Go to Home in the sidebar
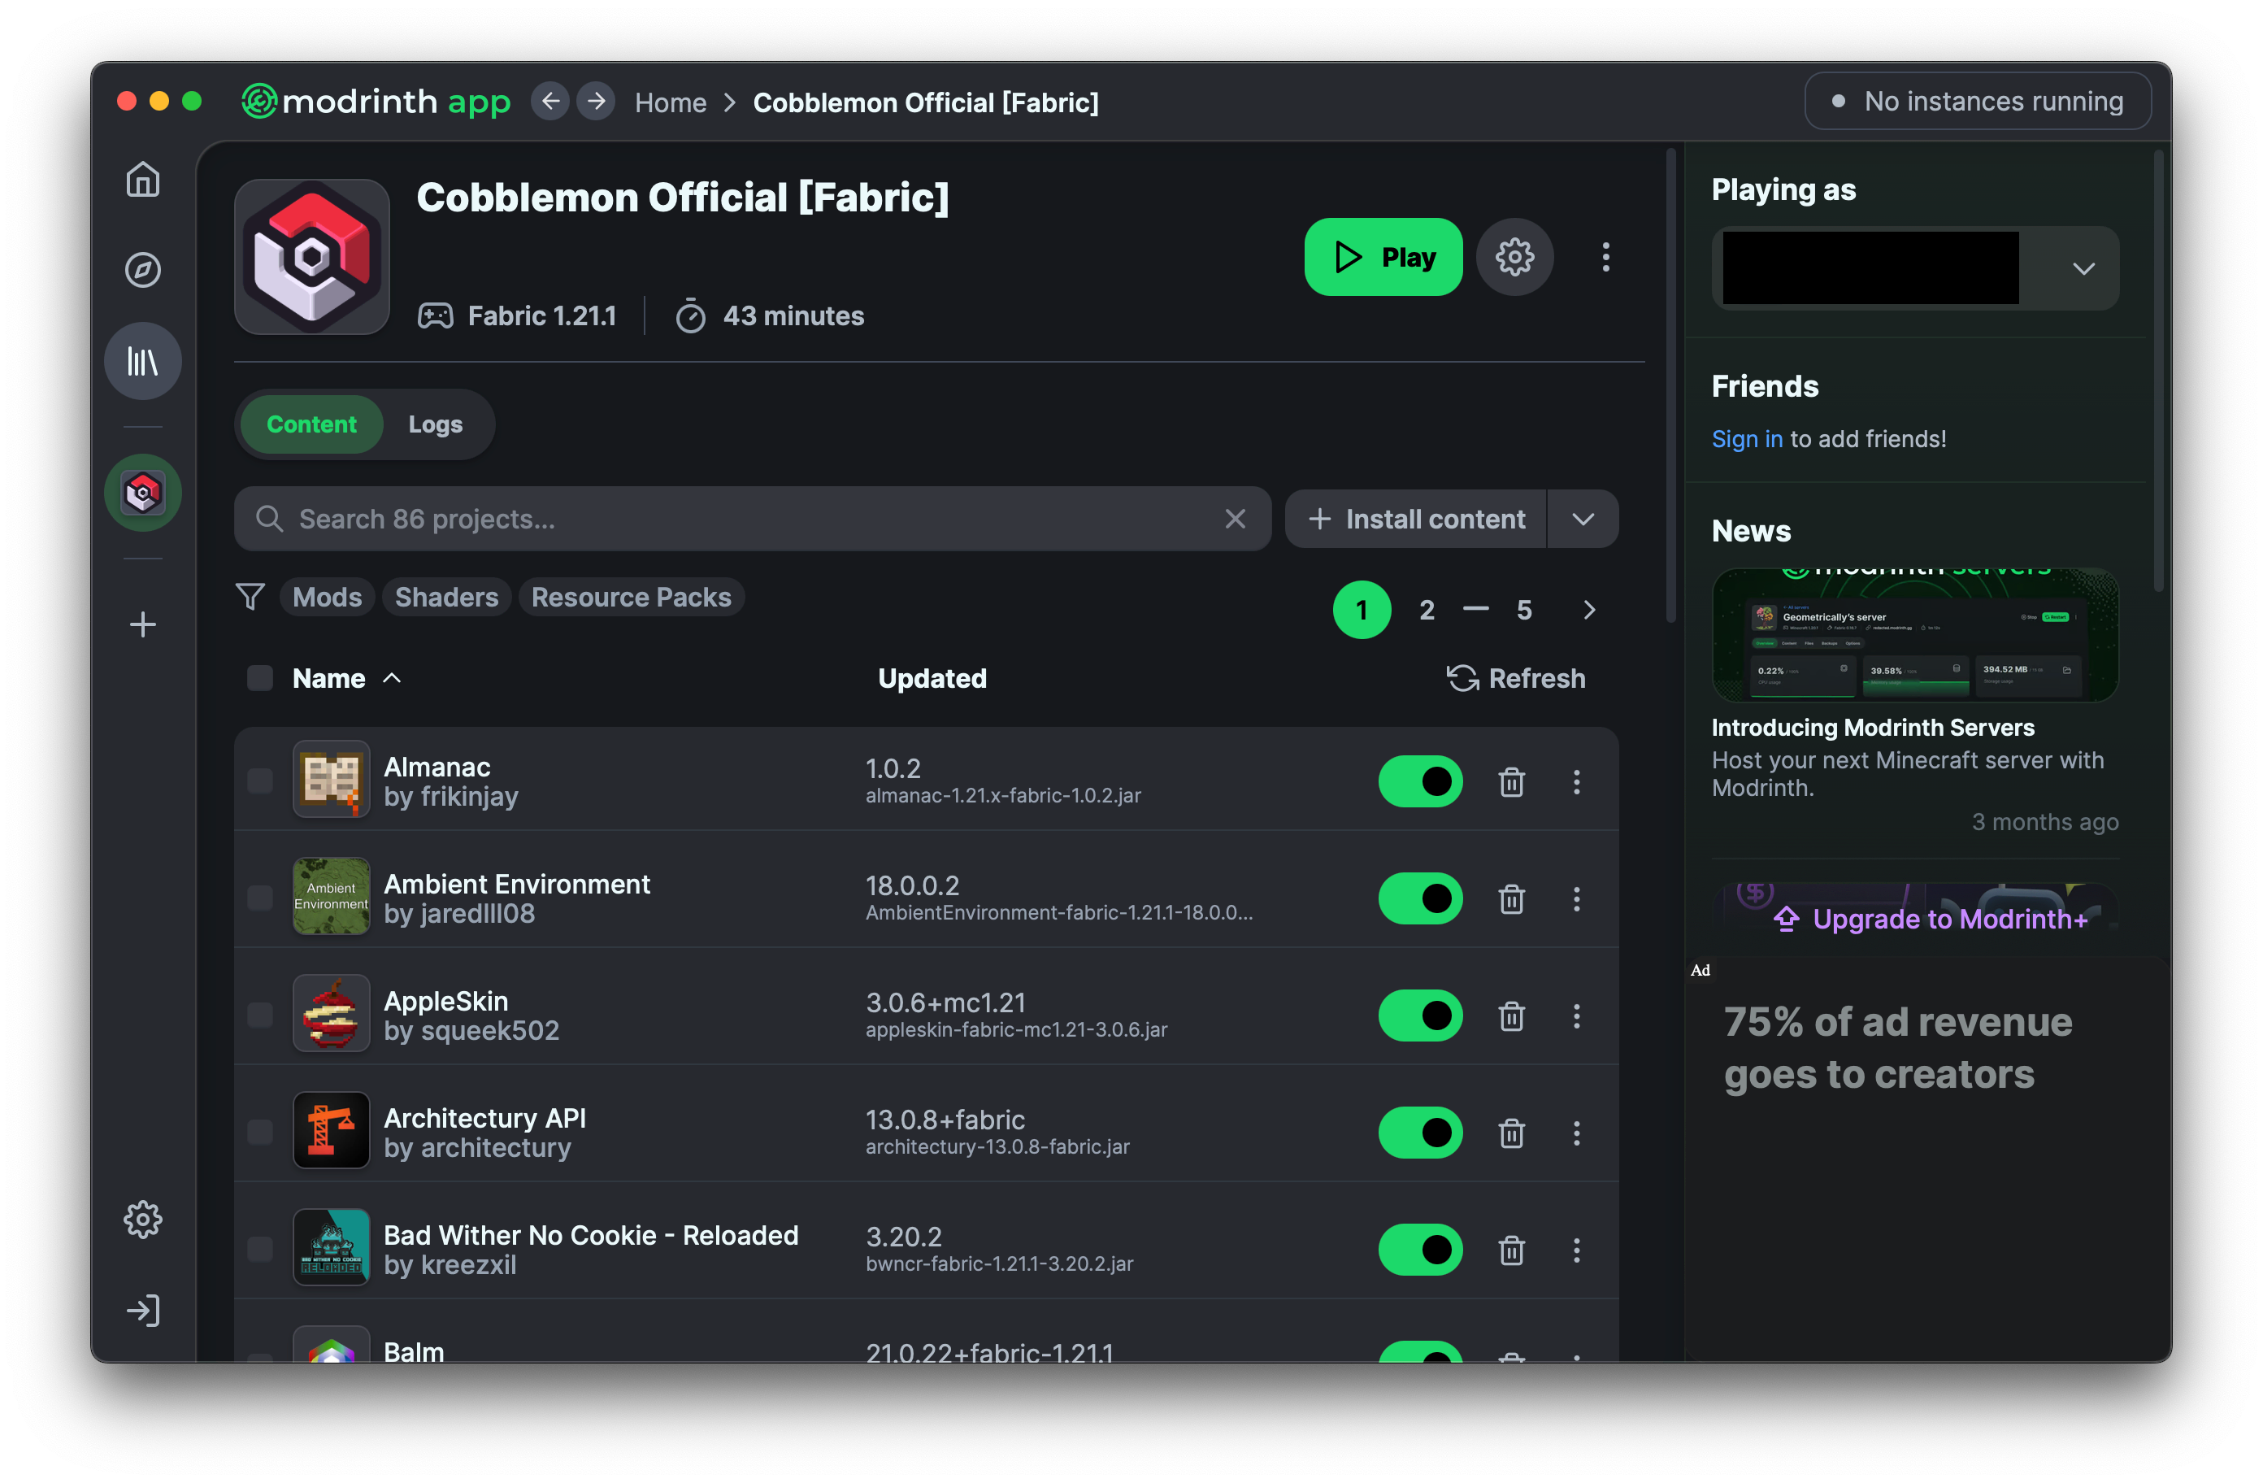This screenshot has width=2263, height=1483. coord(142,179)
